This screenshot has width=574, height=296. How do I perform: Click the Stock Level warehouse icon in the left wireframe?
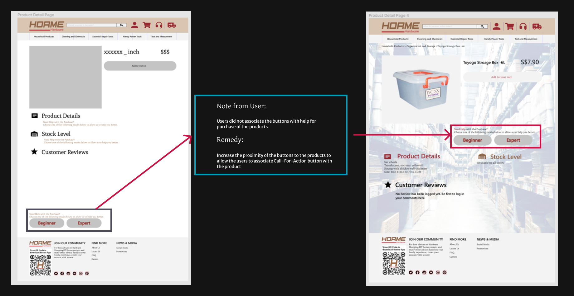coord(34,134)
